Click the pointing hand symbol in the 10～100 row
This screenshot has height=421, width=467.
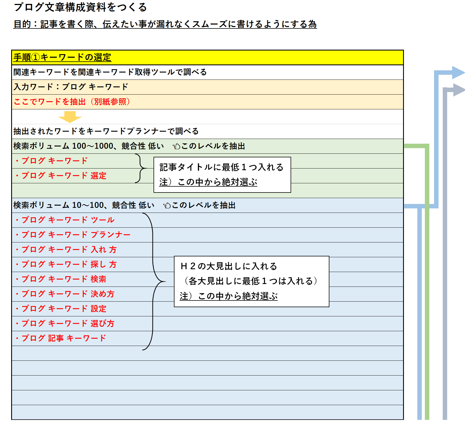[167, 206]
